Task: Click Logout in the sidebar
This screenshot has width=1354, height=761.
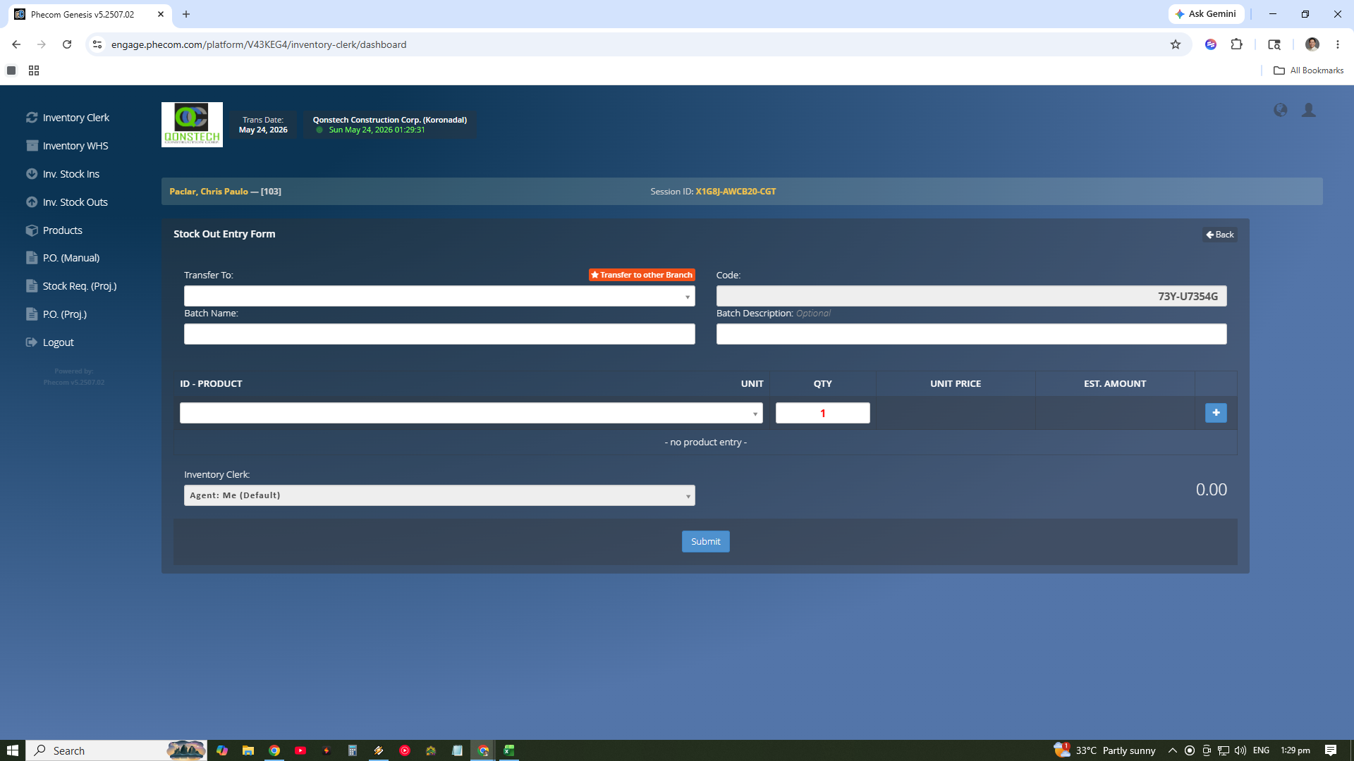Action: (x=50, y=342)
